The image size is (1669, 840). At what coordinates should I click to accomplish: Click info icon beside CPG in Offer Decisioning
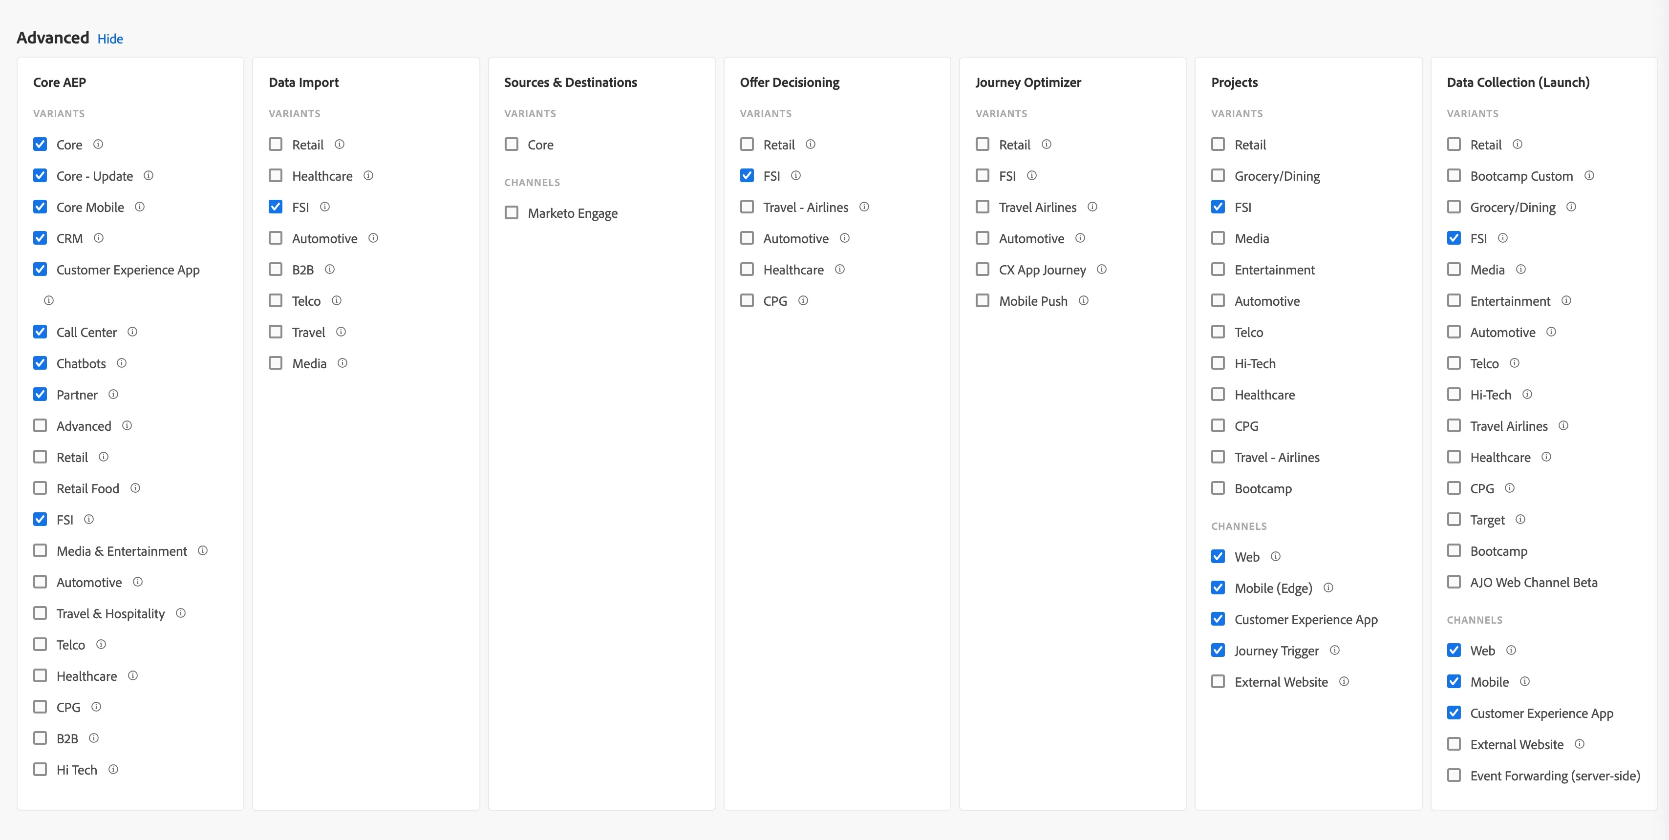(x=803, y=300)
